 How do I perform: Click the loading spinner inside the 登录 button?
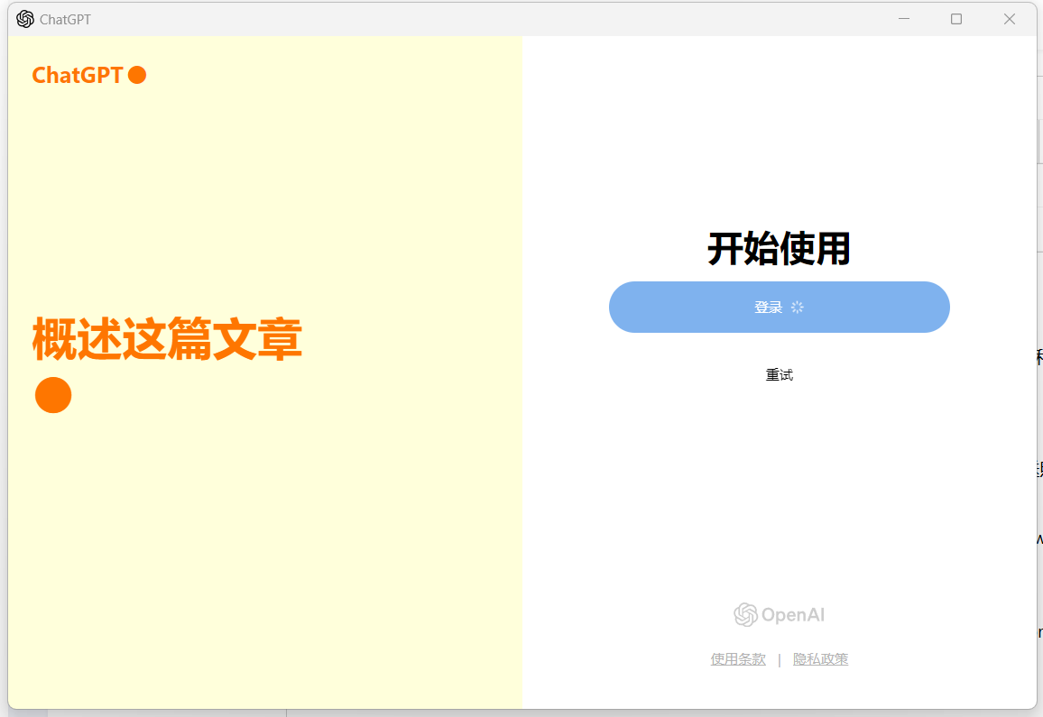click(x=797, y=308)
